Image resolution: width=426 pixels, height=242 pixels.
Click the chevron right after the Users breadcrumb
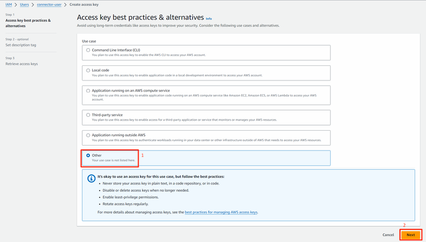click(33, 4)
